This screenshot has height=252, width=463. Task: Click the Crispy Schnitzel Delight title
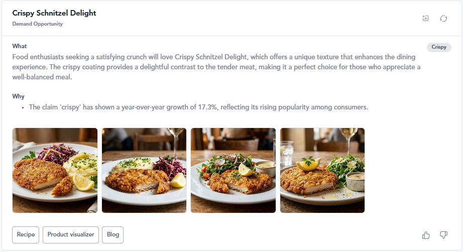click(x=54, y=13)
